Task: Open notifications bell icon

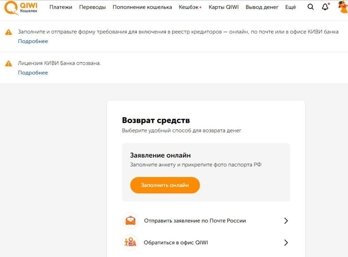Action: (325, 7)
